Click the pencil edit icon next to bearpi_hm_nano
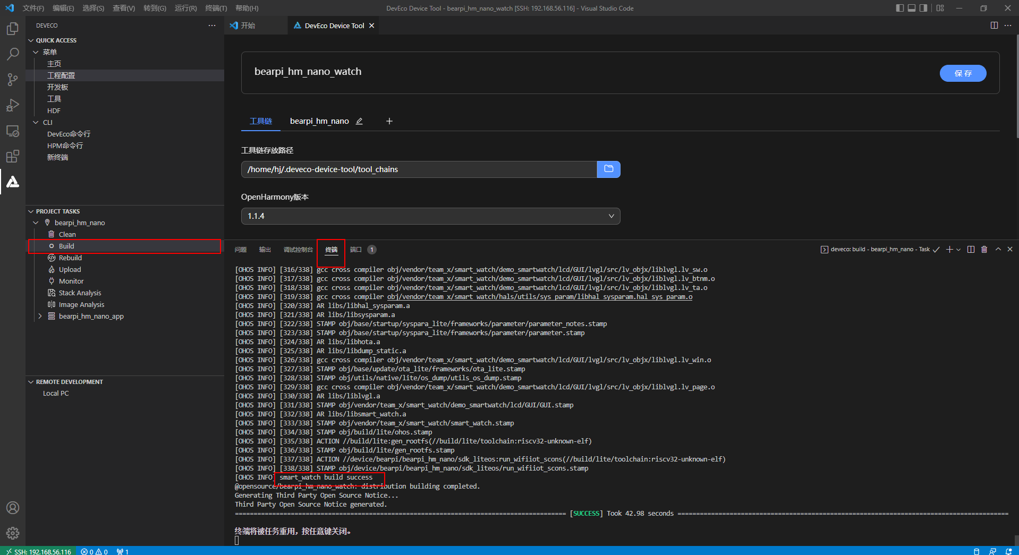 click(359, 121)
